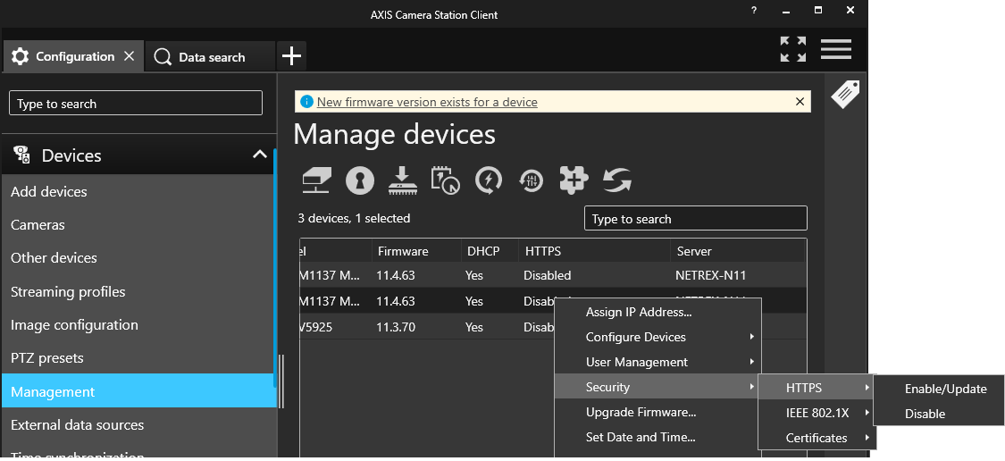The width and height of the screenshot is (1005, 461).
Task: Click the Restart device lightning icon
Action: tap(489, 180)
